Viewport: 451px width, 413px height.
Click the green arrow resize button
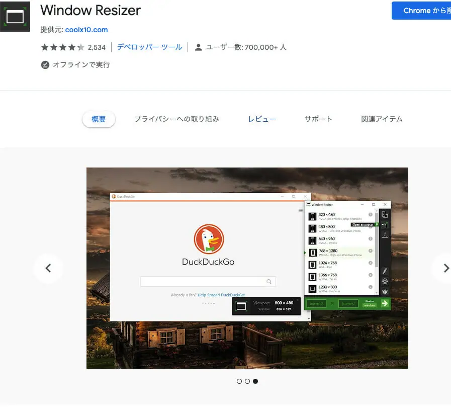click(385, 303)
